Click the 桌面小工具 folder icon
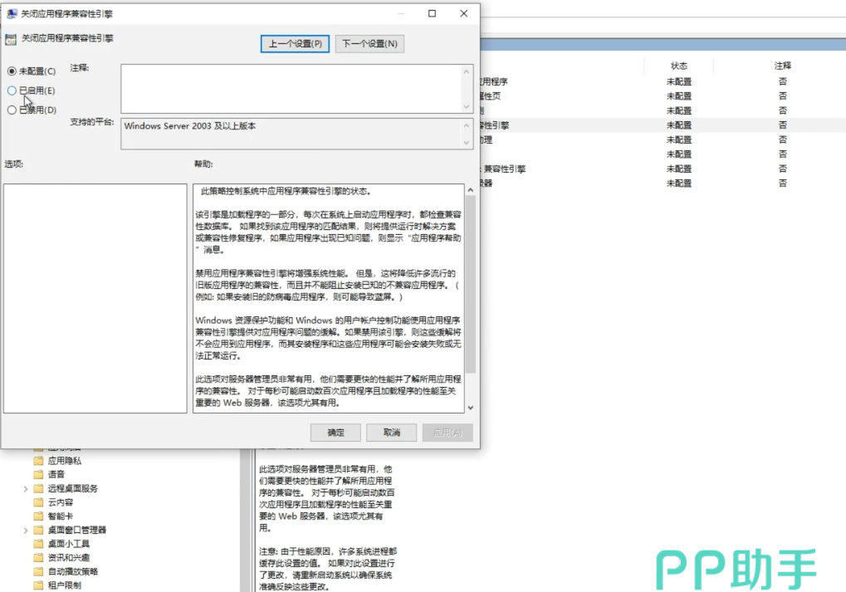This screenshot has height=592, width=846. point(37,544)
